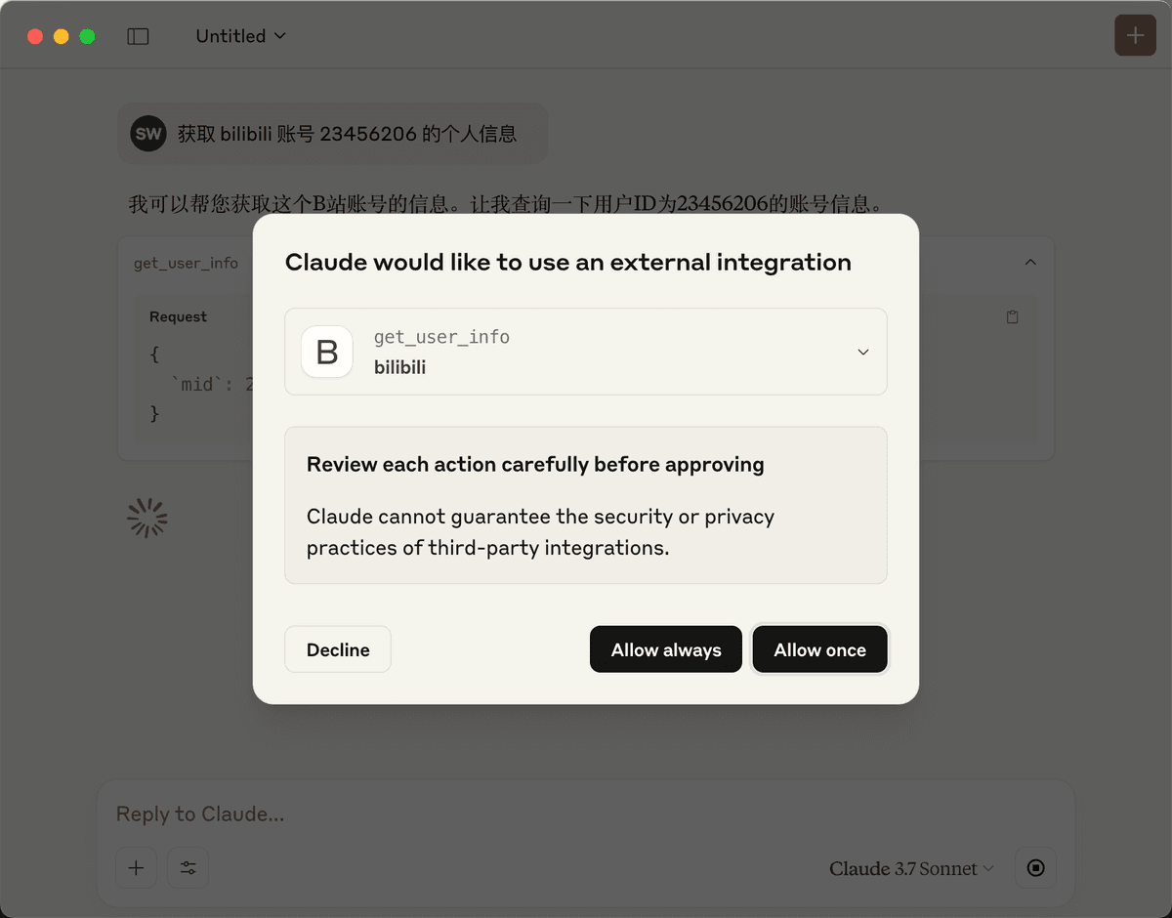Stop the response with the stop icon

tap(1036, 868)
